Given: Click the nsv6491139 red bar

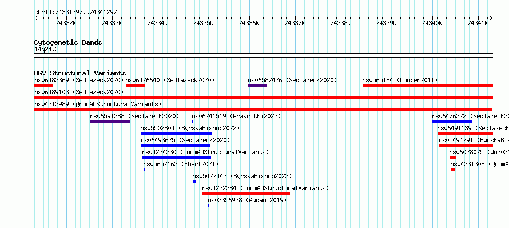Looking at the screenshot, I should click(465, 134).
